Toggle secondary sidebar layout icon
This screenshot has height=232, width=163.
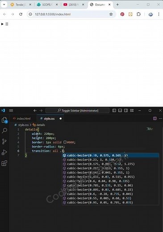coord(126,110)
